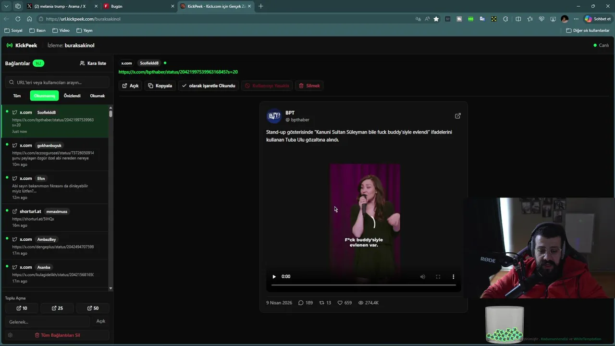Seek along the video progress bar
The height and width of the screenshot is (346, 615).
click(363, 285)
